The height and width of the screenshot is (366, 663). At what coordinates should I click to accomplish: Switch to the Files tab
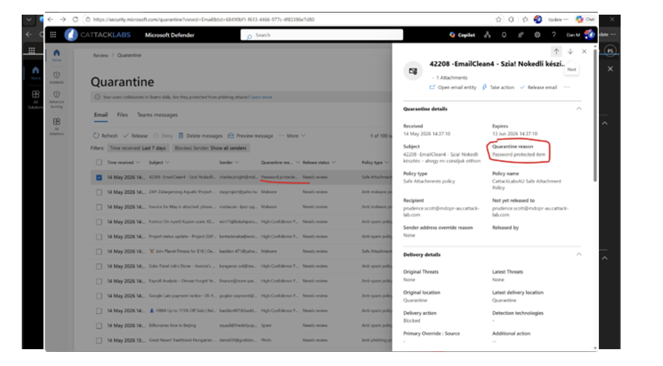[122, 115]
